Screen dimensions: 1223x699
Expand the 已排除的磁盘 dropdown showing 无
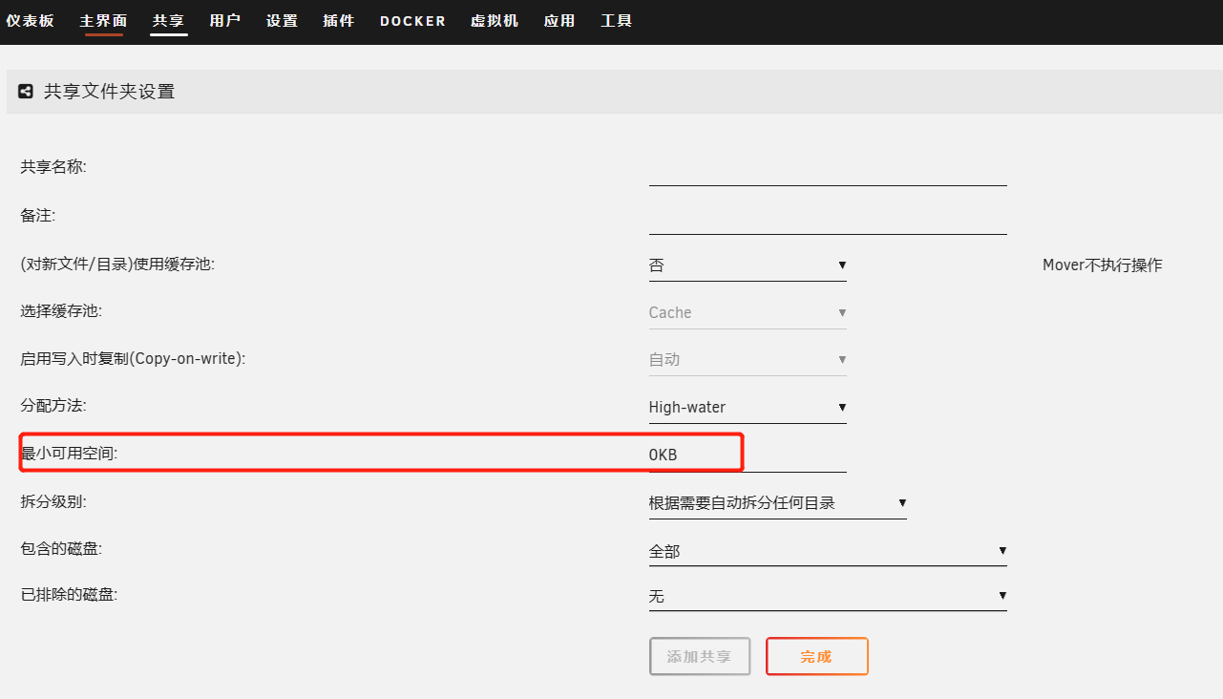click(827, 596)
